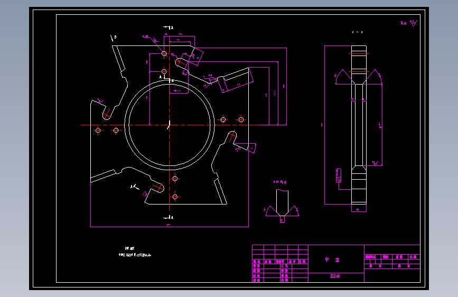Click the center point of the large circle
This screenshot has width=458, height=297.
click(x=170, y=125)
